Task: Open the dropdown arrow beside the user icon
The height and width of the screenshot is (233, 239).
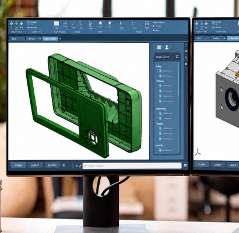Action: click(170, 47)
